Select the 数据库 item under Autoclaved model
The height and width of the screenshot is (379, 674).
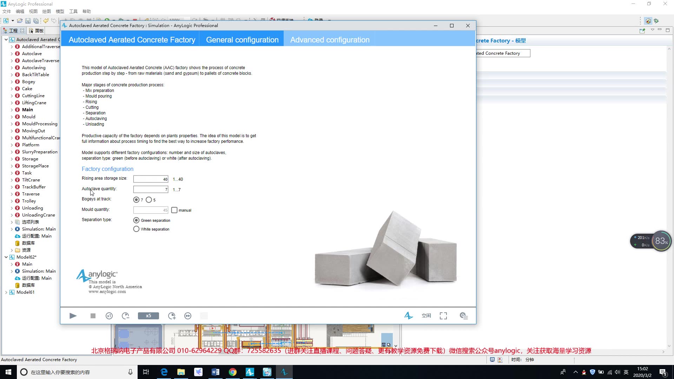coord(28,243)
